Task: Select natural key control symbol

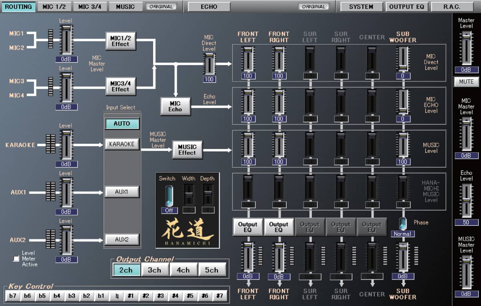Action: (x=116, y=296)
